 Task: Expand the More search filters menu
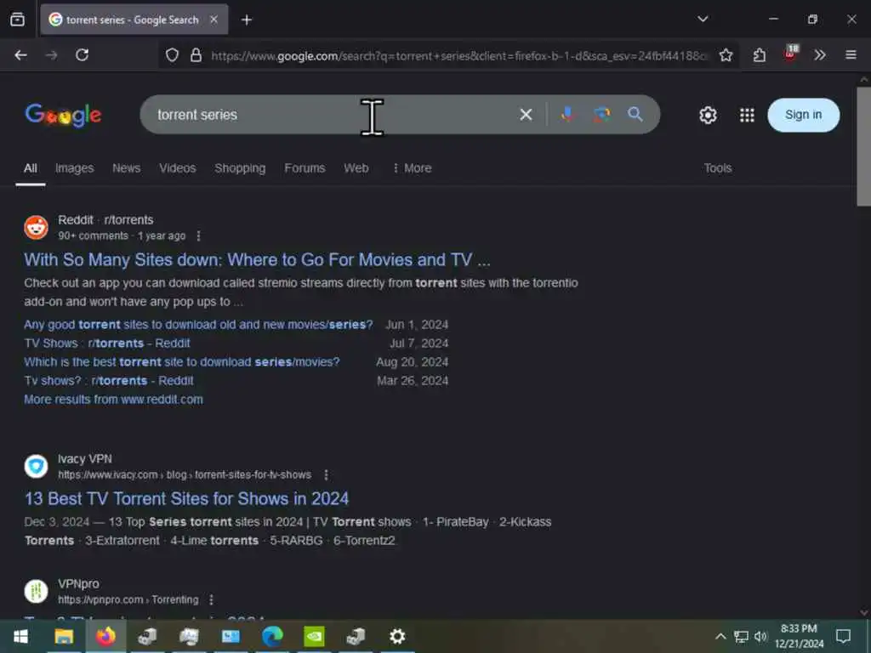(x=412, y=168)
